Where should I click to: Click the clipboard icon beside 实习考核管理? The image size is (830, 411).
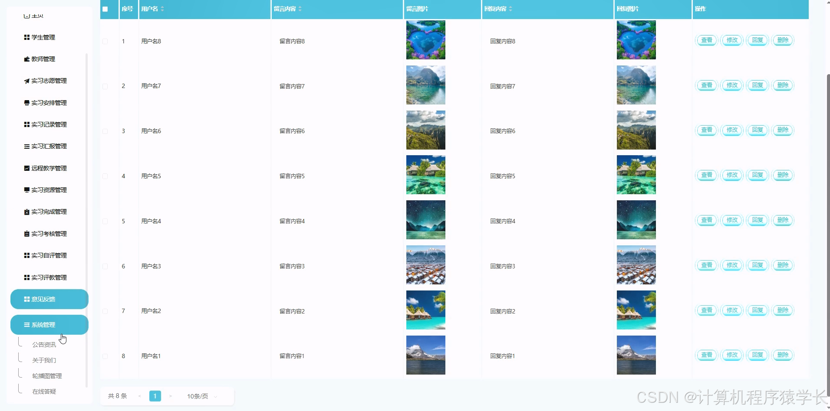pyautogui.click(x=27, y=234)
